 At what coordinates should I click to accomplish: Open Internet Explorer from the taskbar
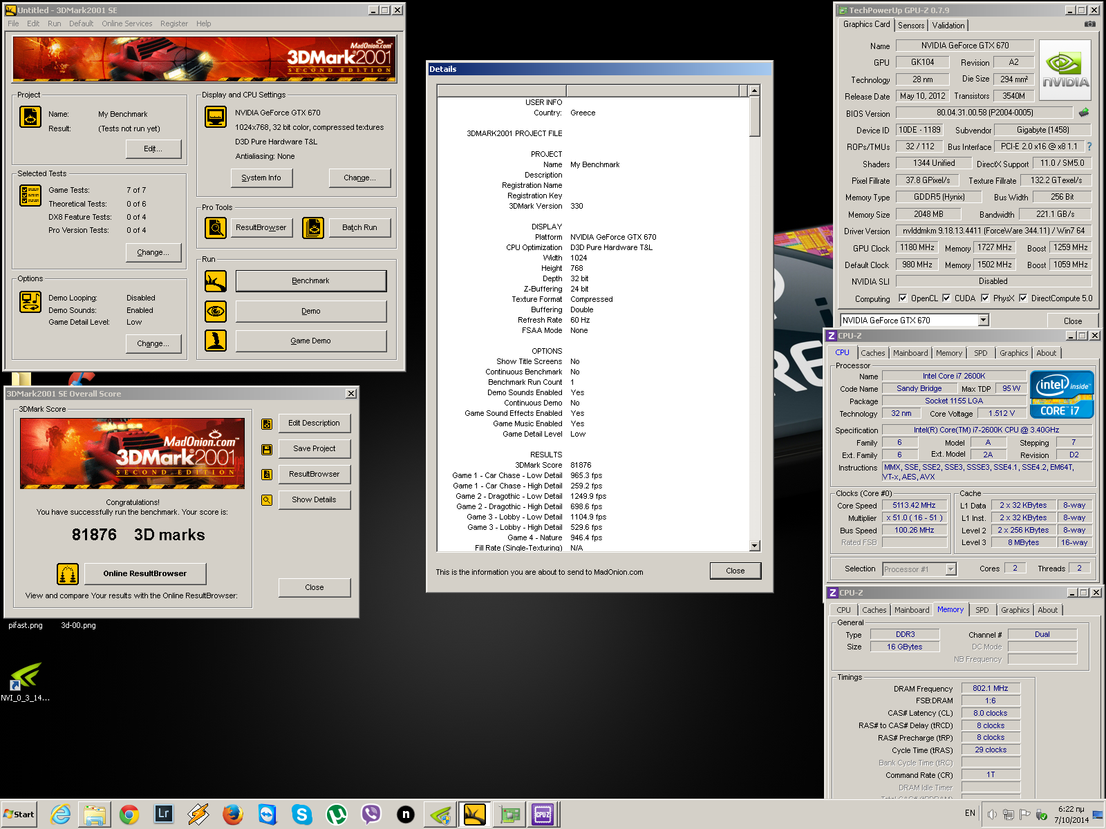[61, 815]
